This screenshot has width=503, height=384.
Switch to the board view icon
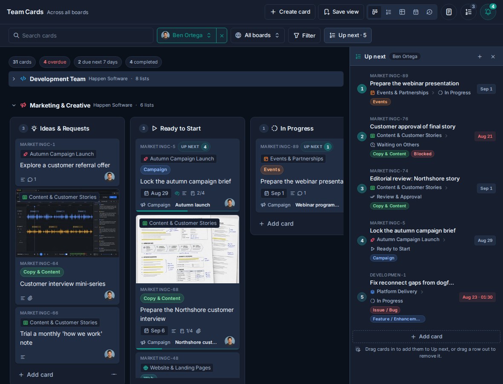click(375, 12)
